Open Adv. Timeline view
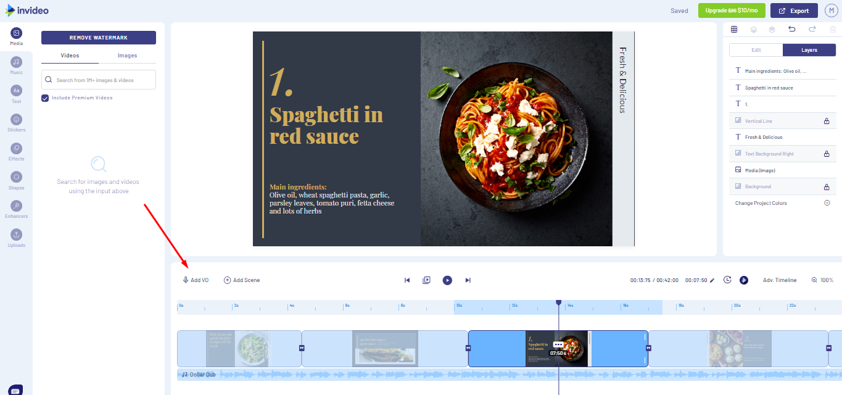Viewport: 842px width, 395px height. point(779,280)
